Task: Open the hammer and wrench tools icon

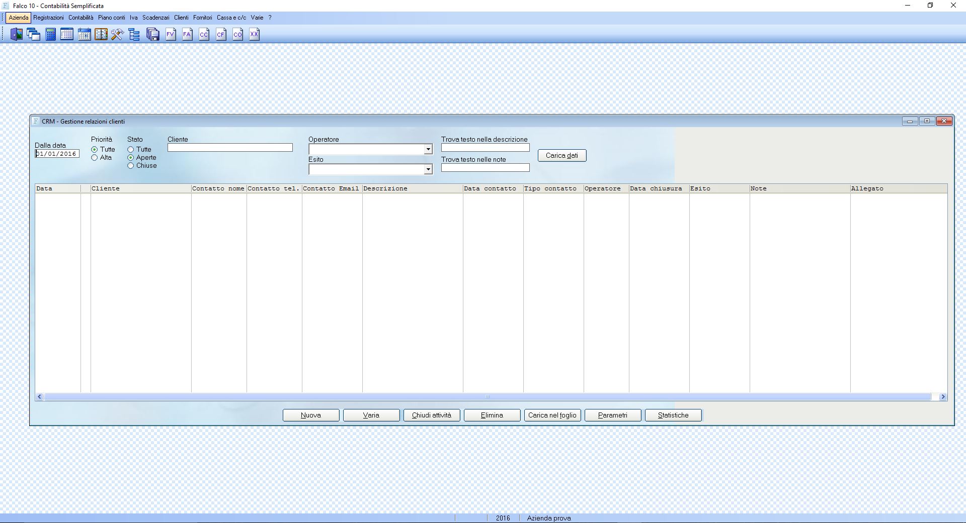Action: 118,34
